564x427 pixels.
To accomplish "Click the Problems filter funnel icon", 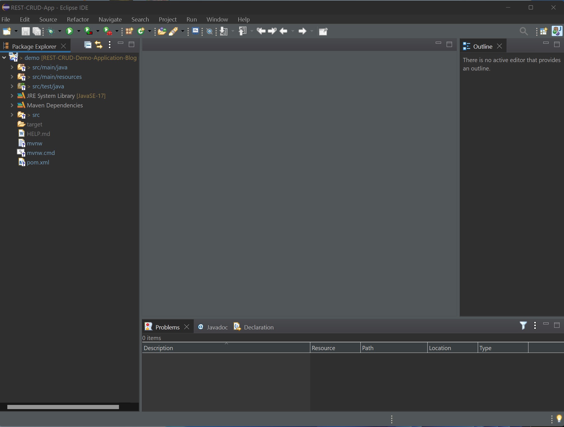I will [523, 325].
